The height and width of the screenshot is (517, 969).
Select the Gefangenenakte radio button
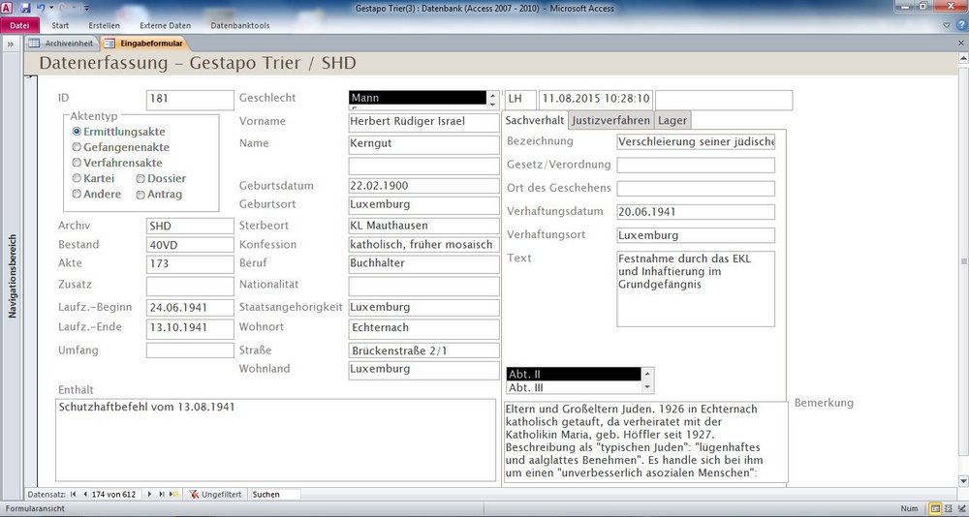point(77,147)
